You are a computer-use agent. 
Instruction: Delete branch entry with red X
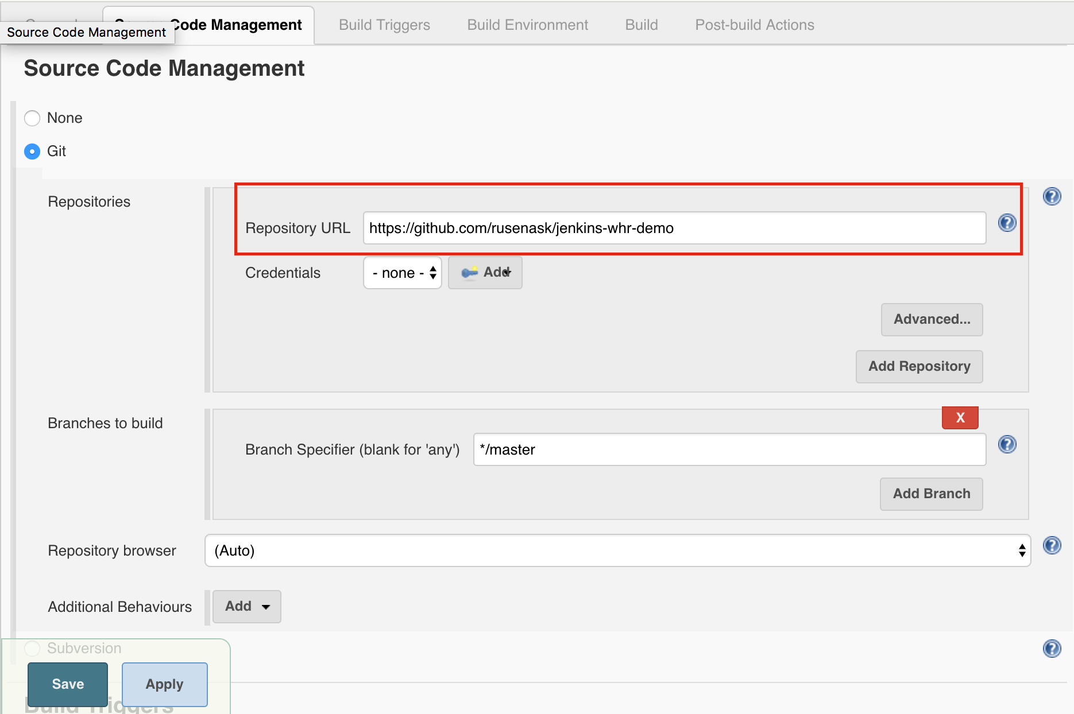959,418
